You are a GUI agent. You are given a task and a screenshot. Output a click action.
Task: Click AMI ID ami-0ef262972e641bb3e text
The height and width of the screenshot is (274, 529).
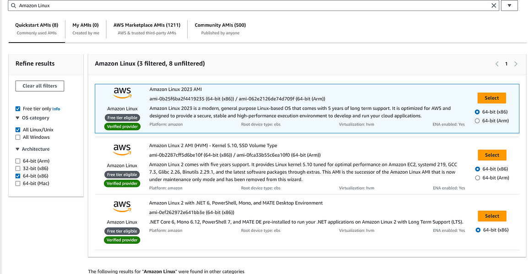pyautogui.click(x=177, y=213)
